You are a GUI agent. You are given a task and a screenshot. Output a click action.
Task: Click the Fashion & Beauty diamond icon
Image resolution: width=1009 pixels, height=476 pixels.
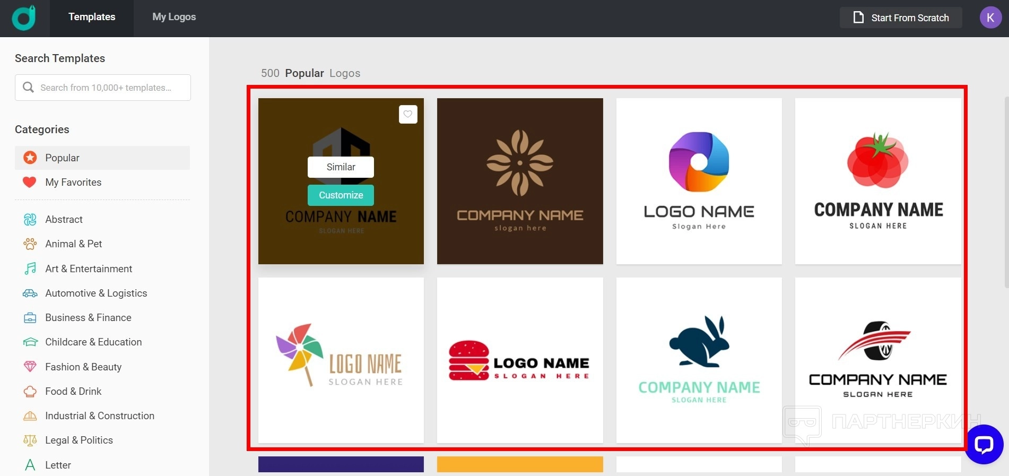30,367
